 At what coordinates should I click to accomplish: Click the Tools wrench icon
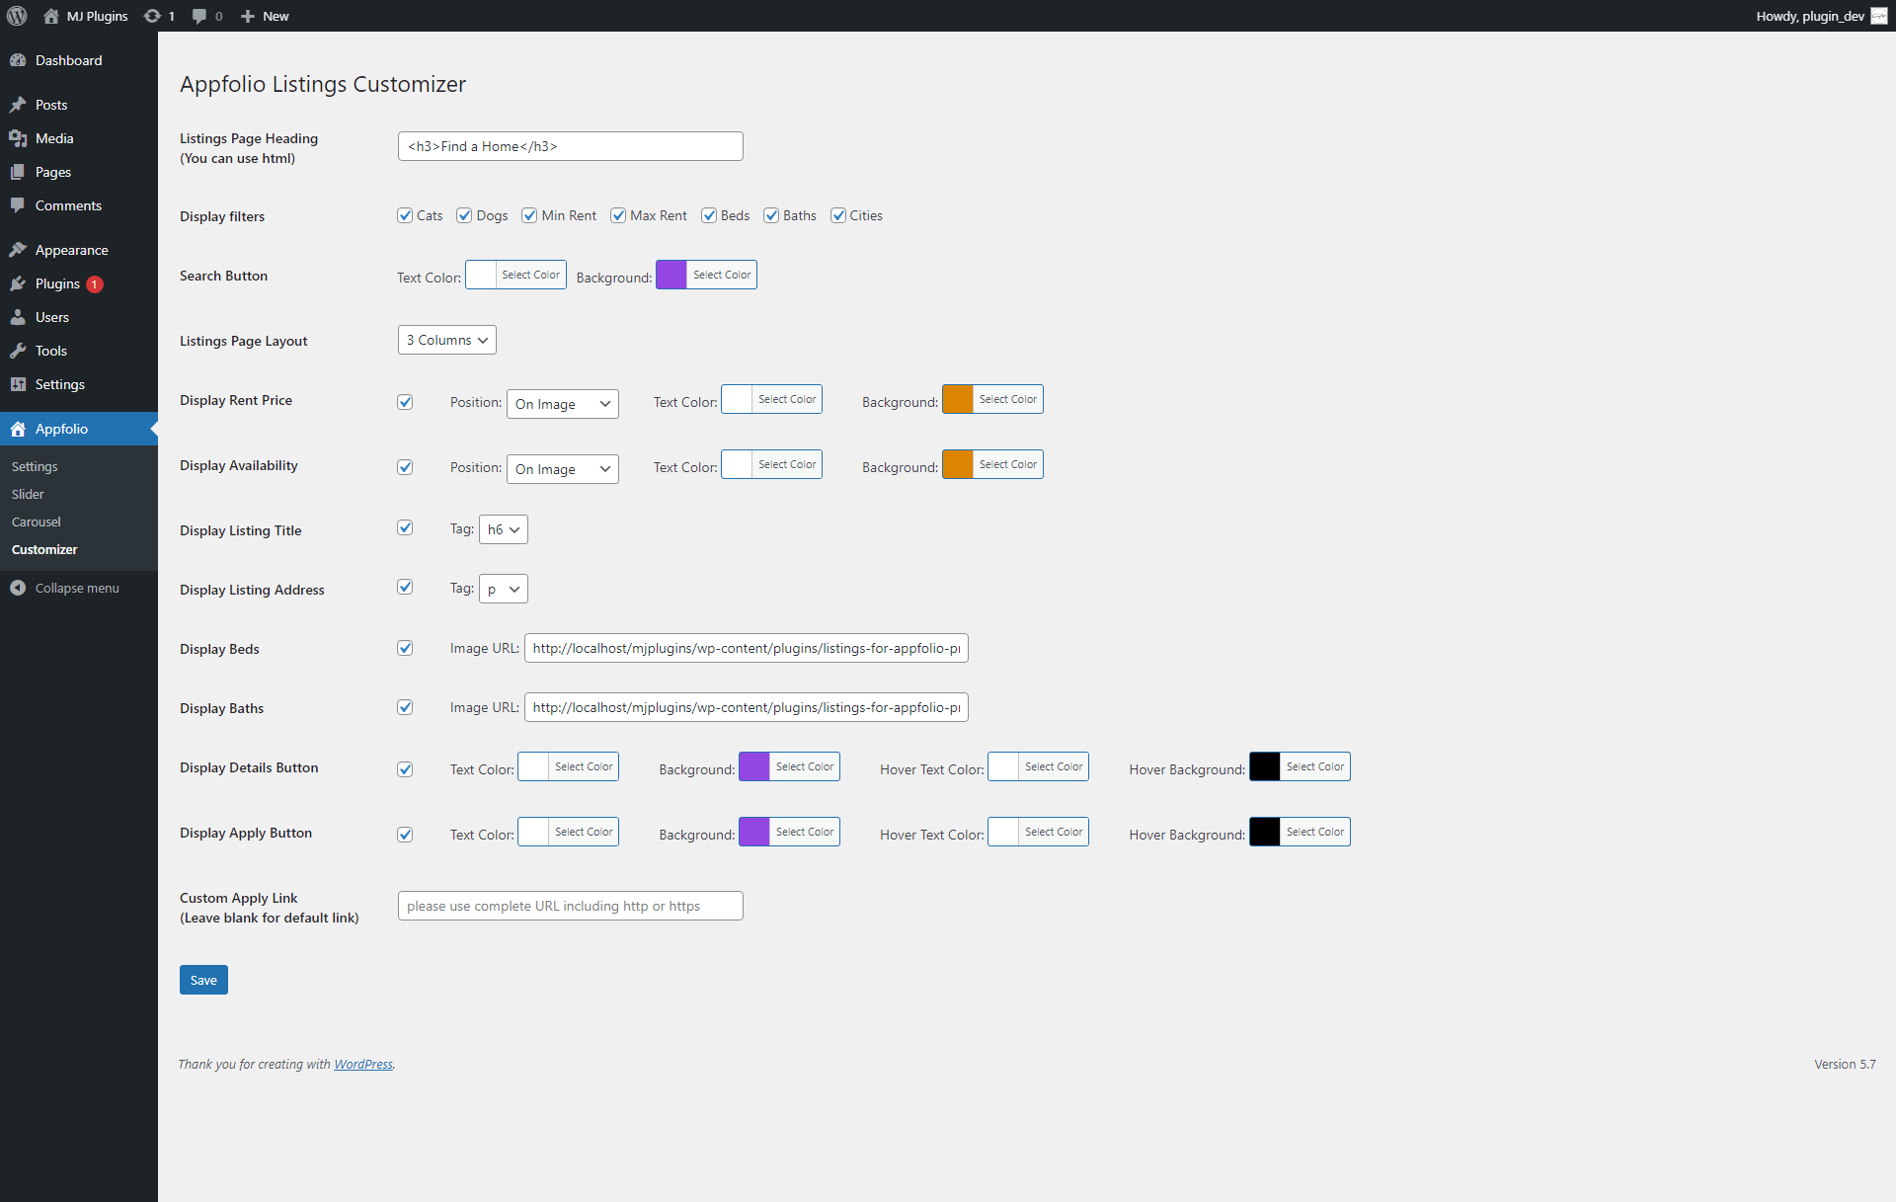pyautogui.click(x=18, y=351)
